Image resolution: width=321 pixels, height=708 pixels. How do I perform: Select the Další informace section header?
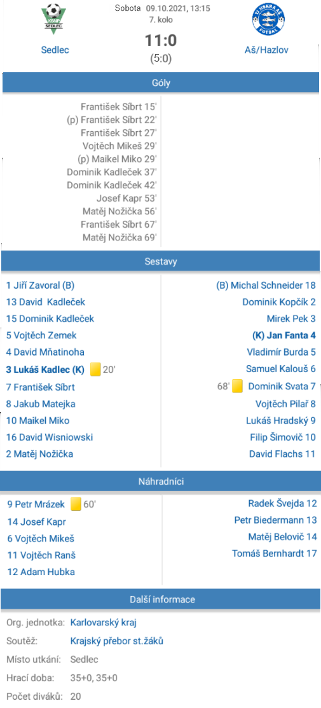pos(161,600)
